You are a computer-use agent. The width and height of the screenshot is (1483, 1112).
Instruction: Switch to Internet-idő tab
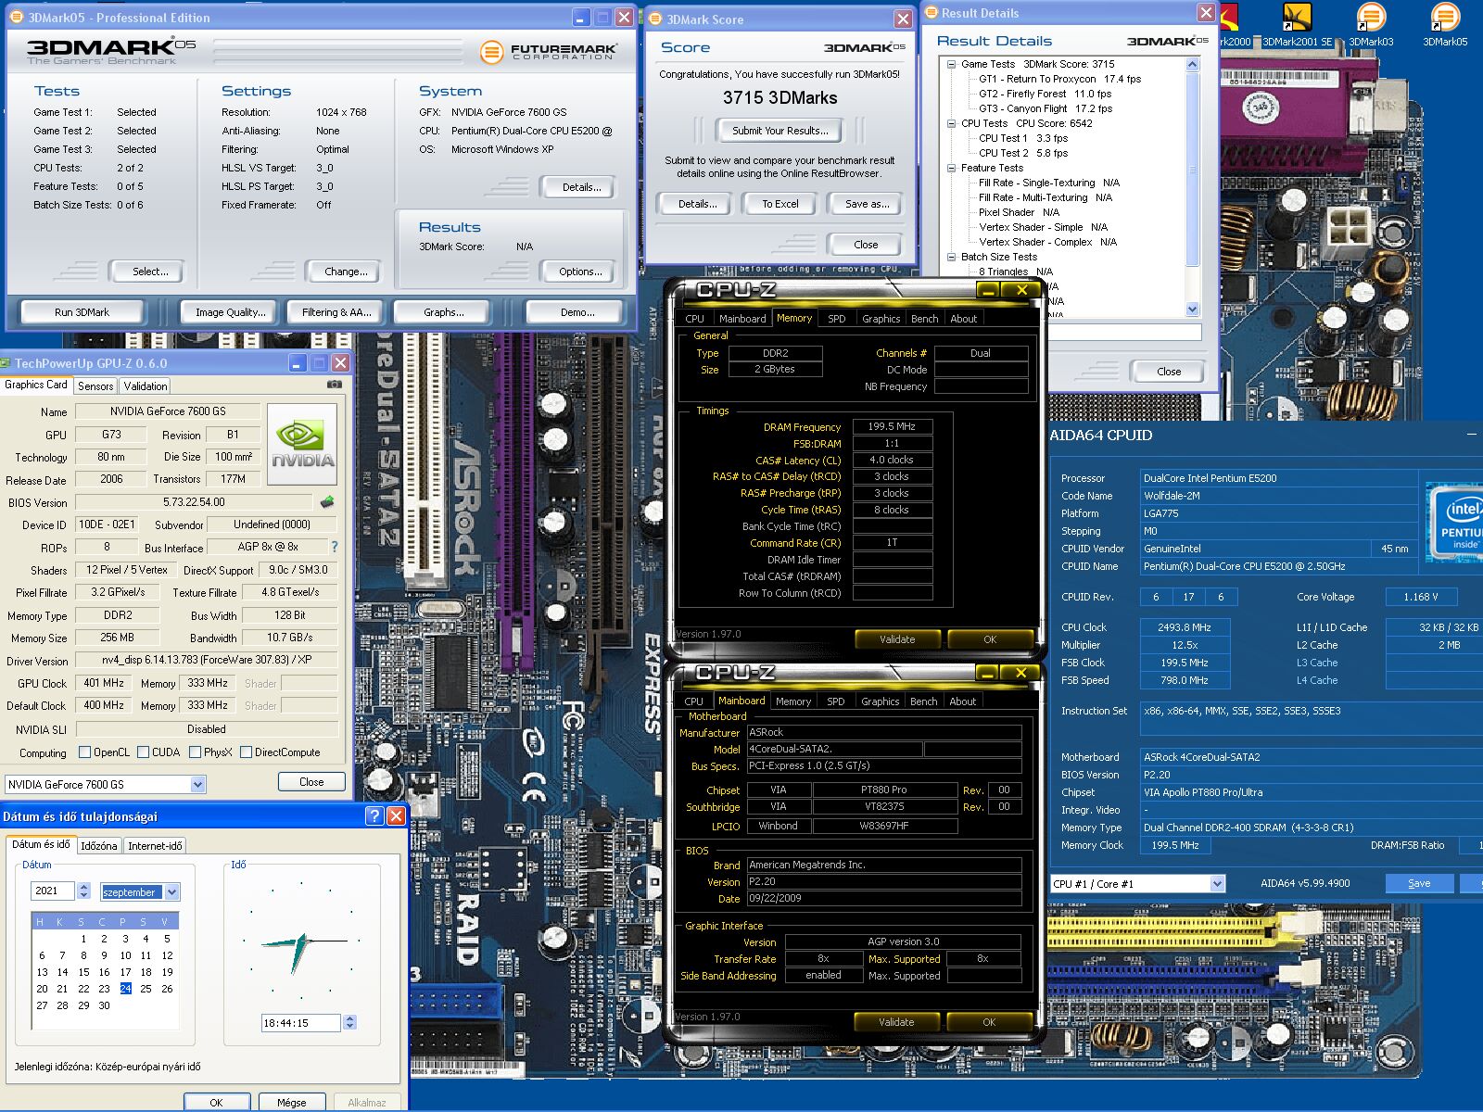click(155, 845)
